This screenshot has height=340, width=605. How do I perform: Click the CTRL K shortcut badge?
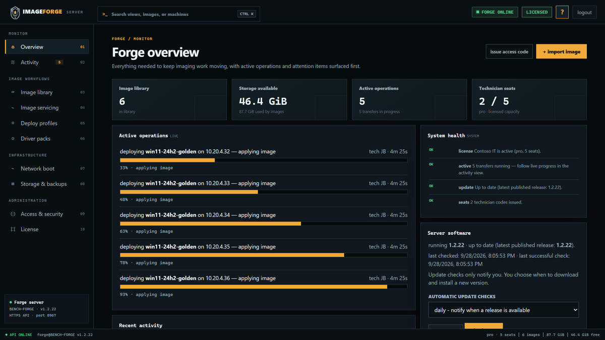coord(247,14)
